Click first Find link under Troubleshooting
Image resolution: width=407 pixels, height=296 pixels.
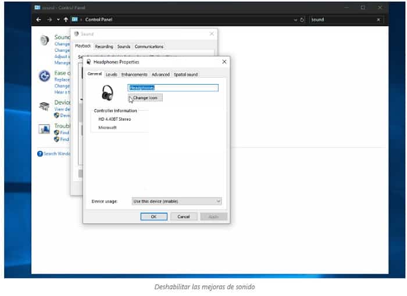(65, 133)
